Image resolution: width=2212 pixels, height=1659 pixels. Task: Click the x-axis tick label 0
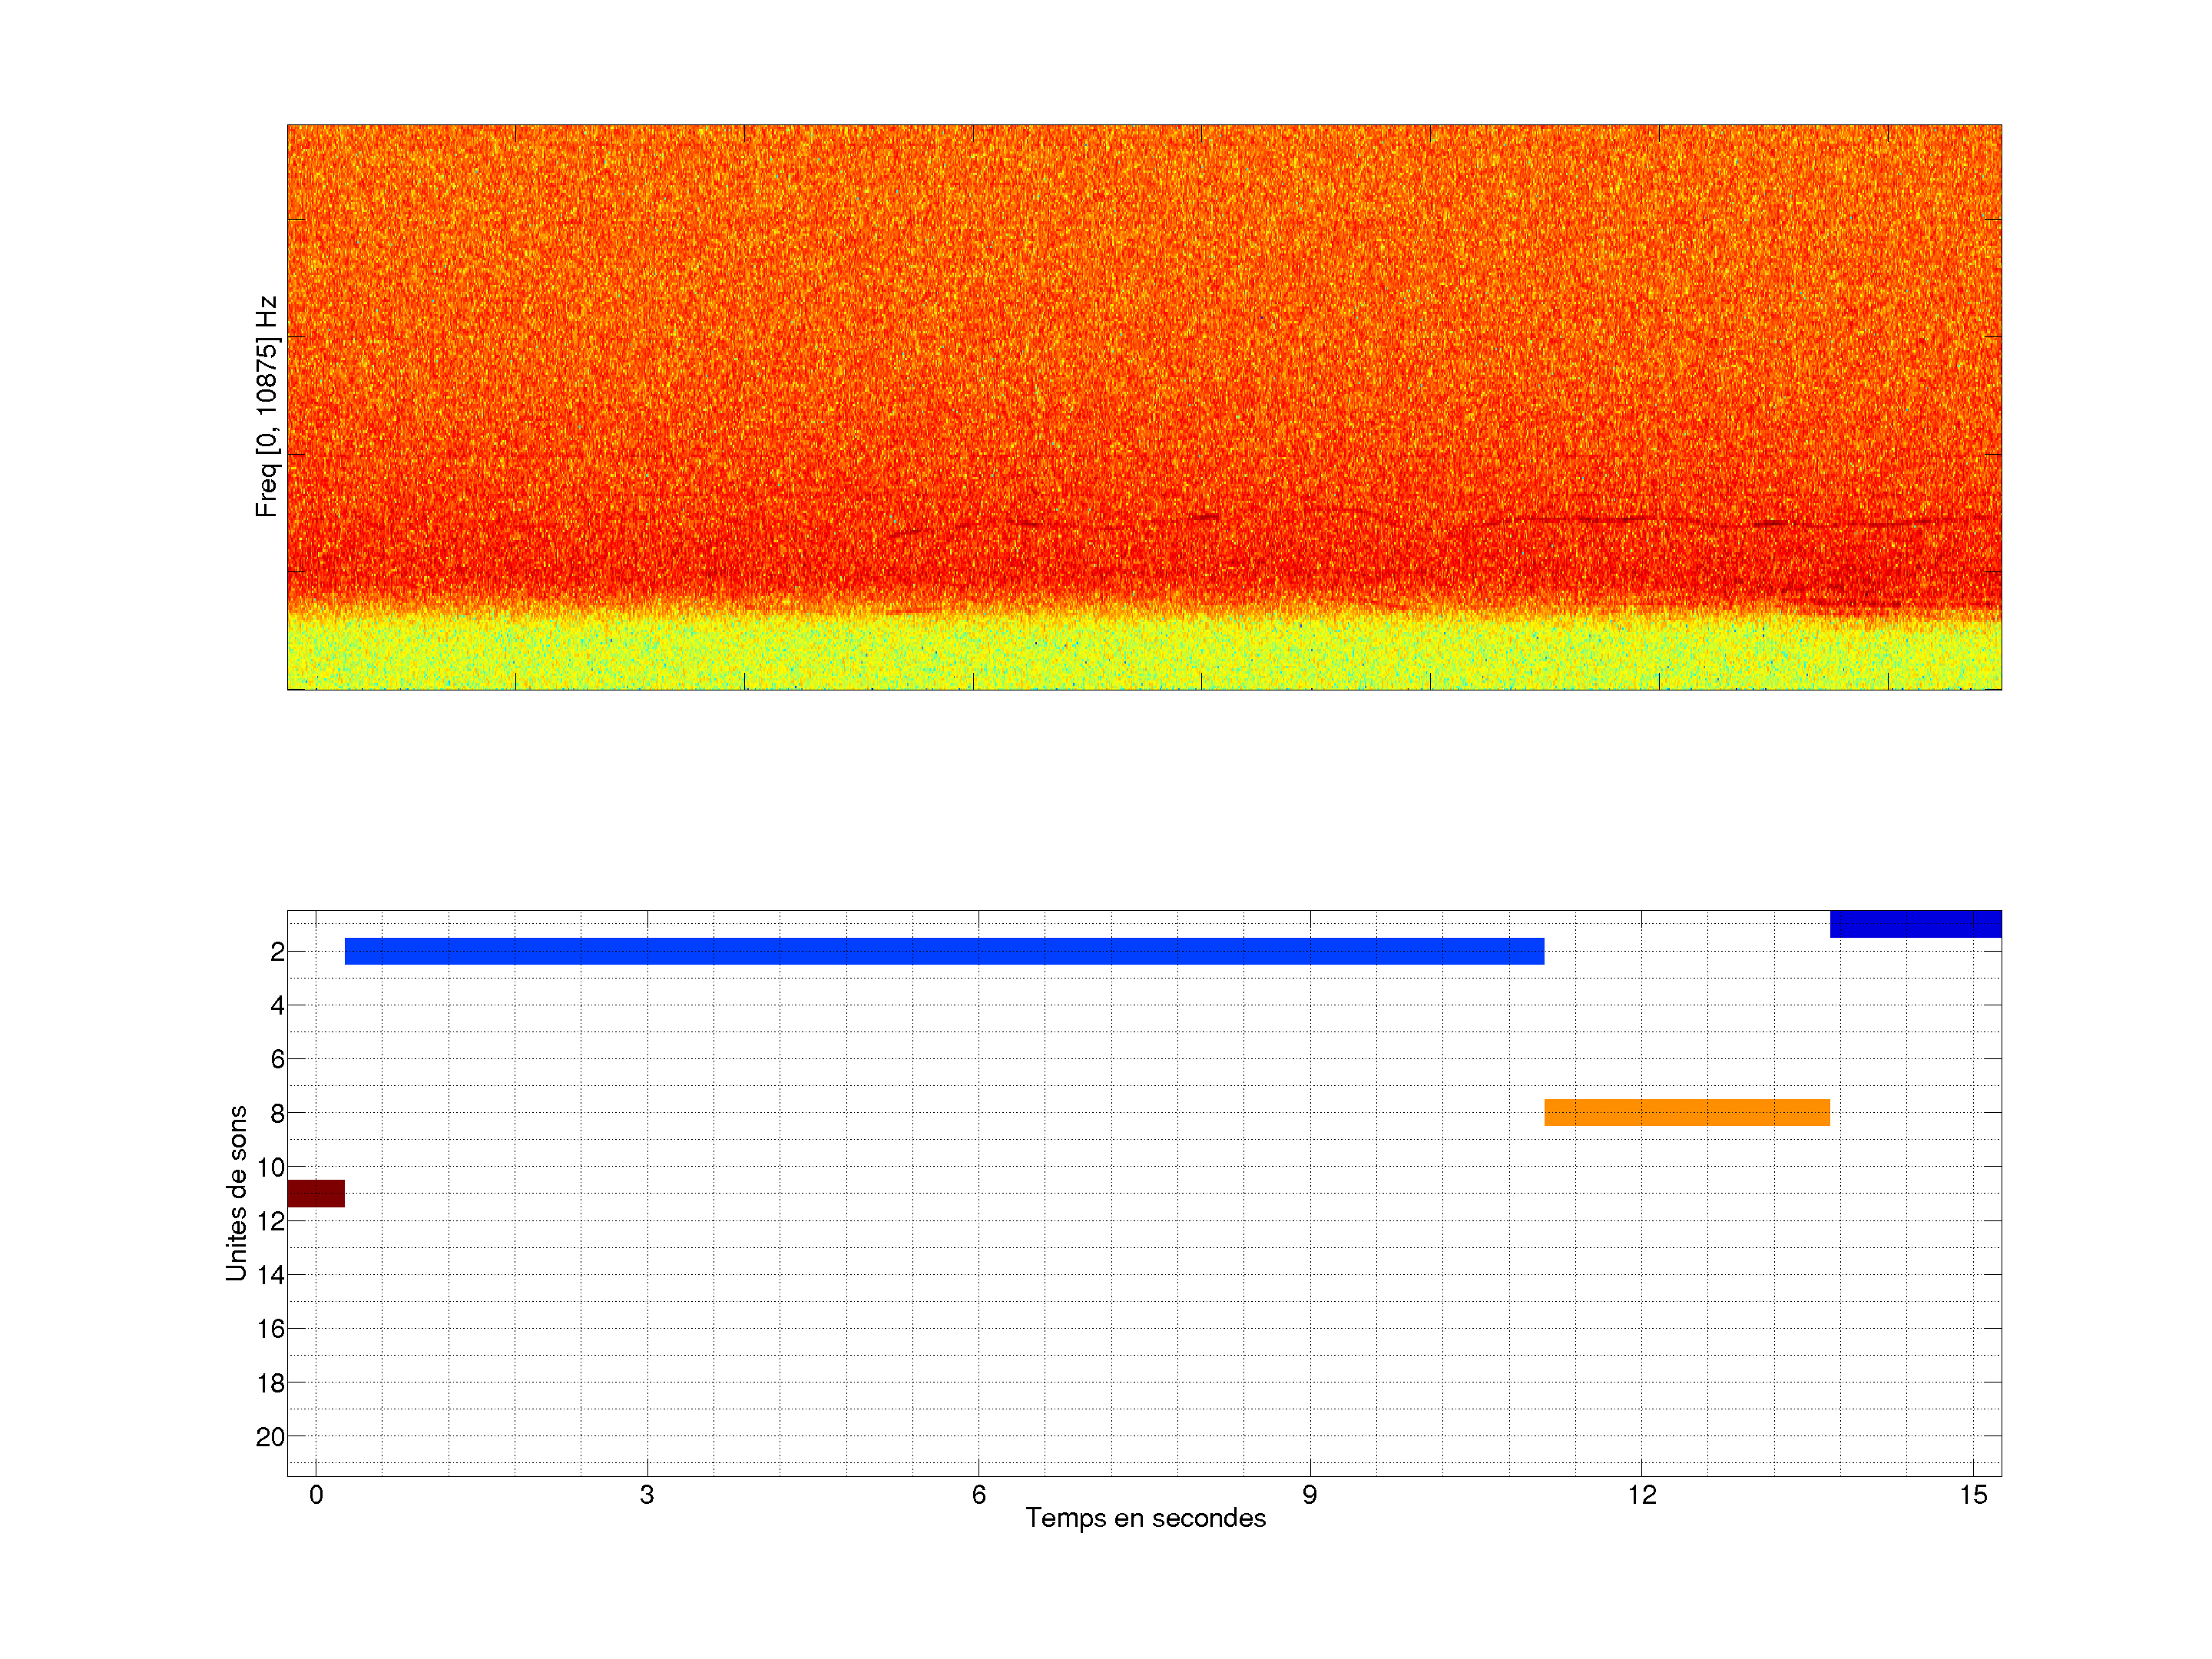[316, 1495]
